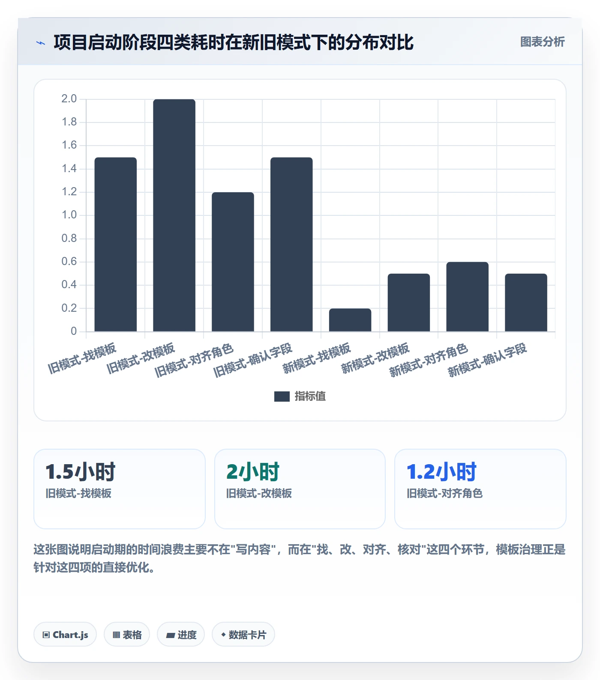Click the 旧模式-改模板 caption under 2小时
600x680 pixels.
[x=259, y=493]
